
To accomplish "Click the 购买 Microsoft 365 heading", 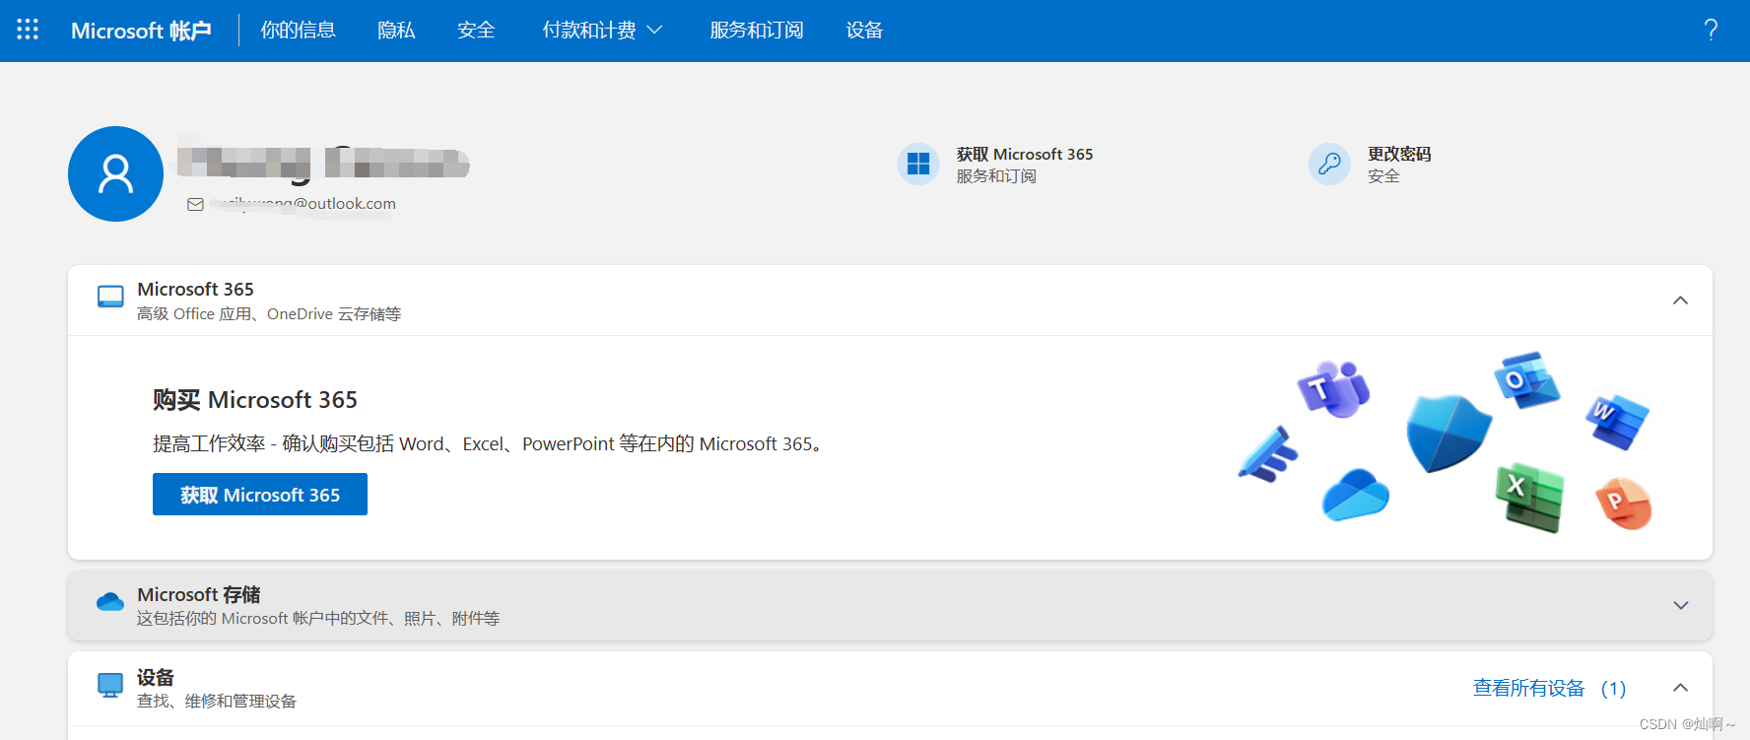I will [x=255, y=400].
